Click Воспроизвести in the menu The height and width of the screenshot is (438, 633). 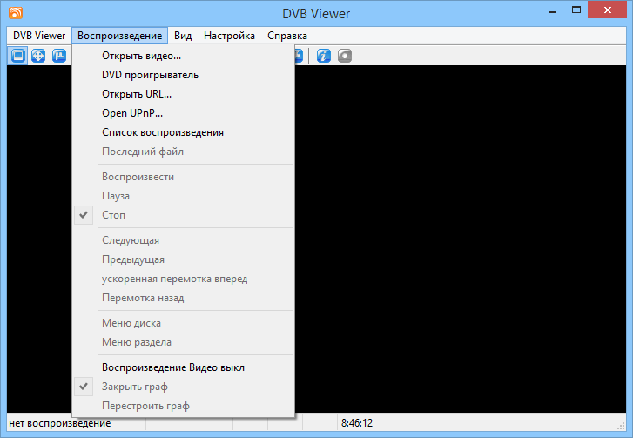(x=183, y=177)
